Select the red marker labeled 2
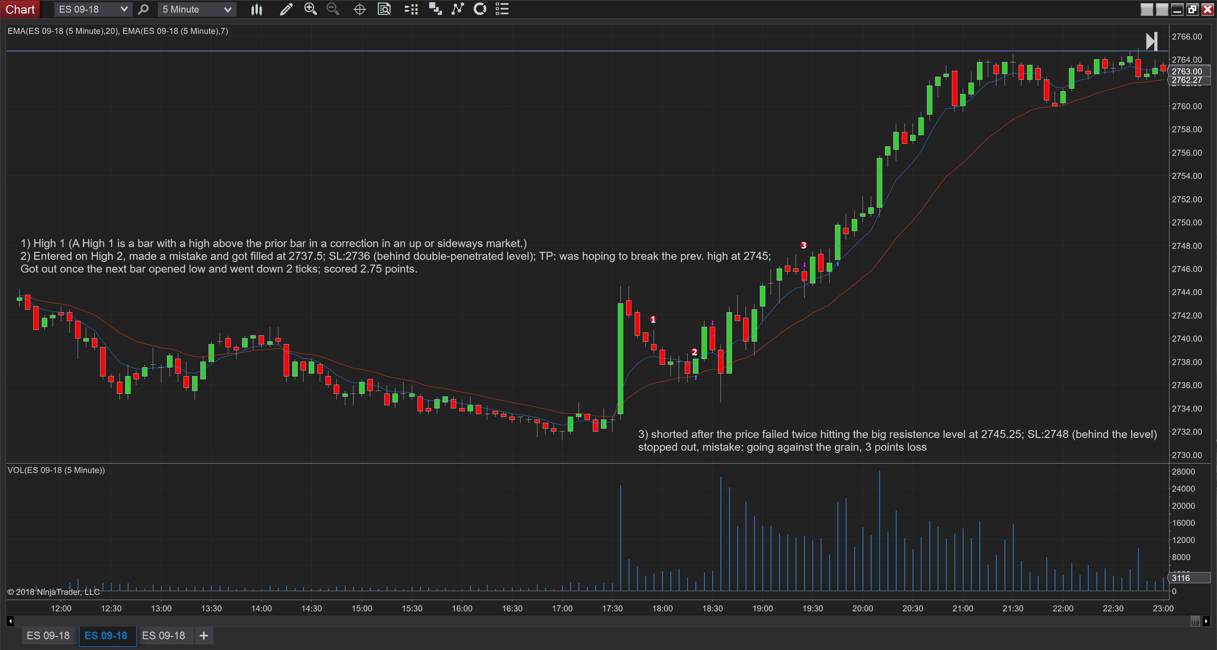The width and height of the screenshot is (1217, 650). pos(694,352)
